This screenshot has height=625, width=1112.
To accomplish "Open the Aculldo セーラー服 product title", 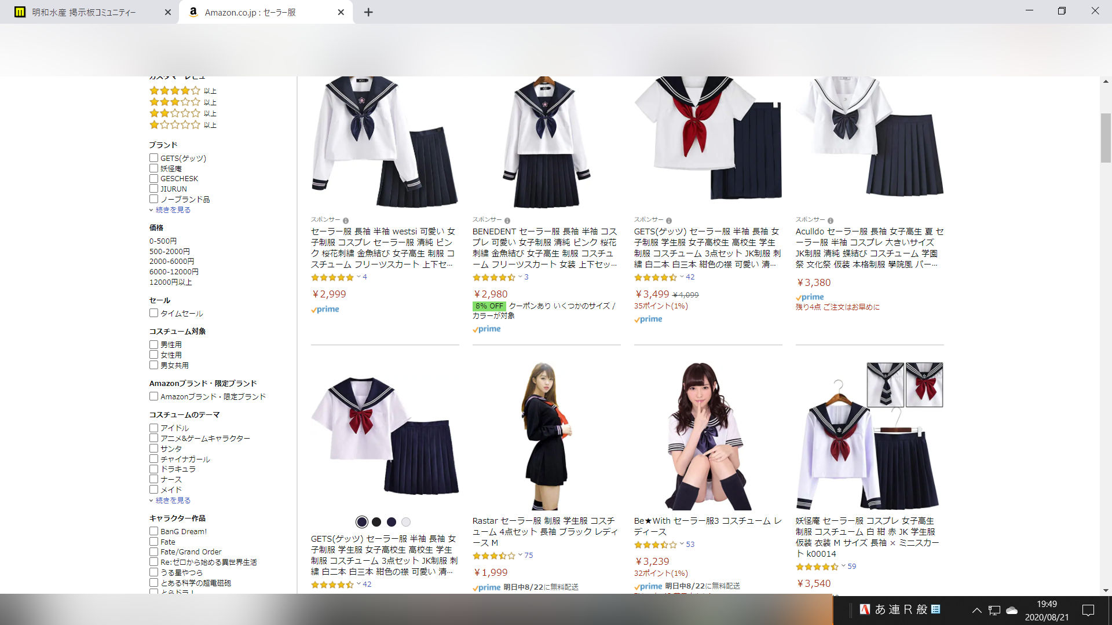I will [869, 248].
